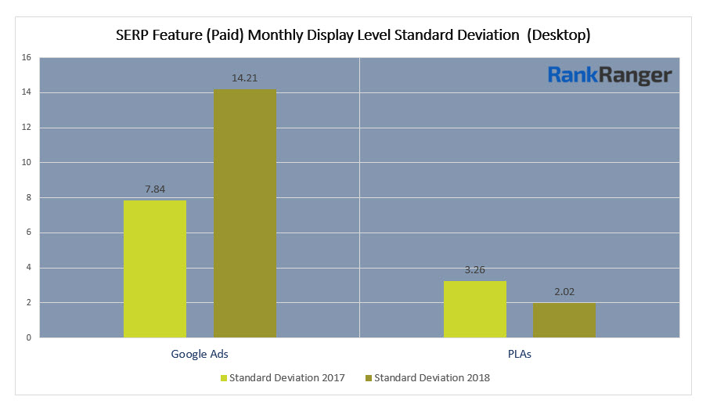Click the y-axis value 8

29,197
